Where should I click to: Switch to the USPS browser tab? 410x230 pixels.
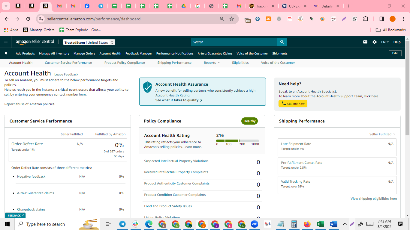(294, 6)
